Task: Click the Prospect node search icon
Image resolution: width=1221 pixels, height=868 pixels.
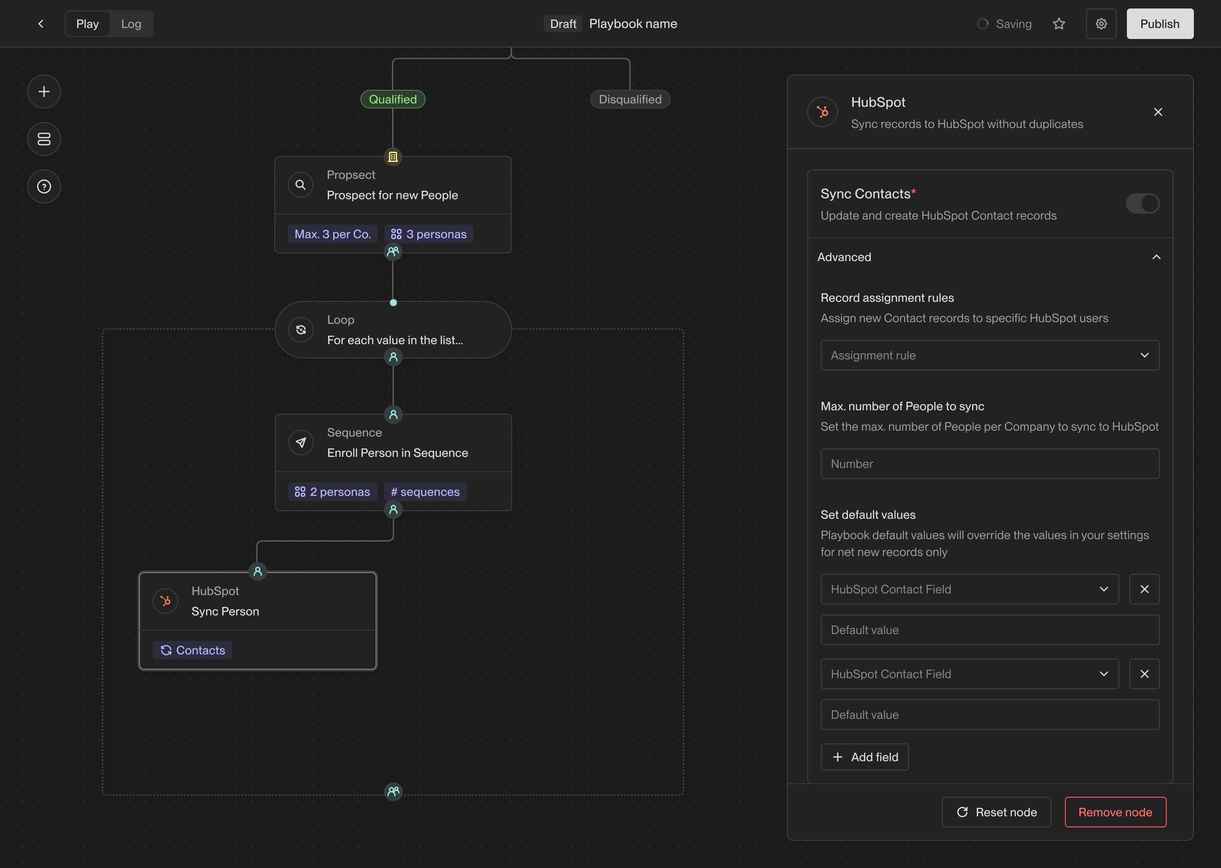Action: click(x=301, y=185)
